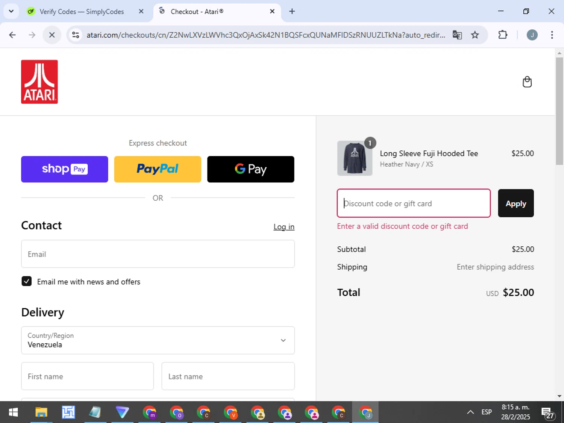Uncheck Email me with news and offers

[27, 281]
